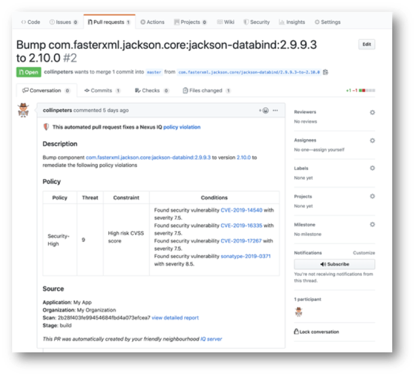Click the 2.10.0 version link
415x375 pixels.
pyautogui.click(x=244, y=157)
